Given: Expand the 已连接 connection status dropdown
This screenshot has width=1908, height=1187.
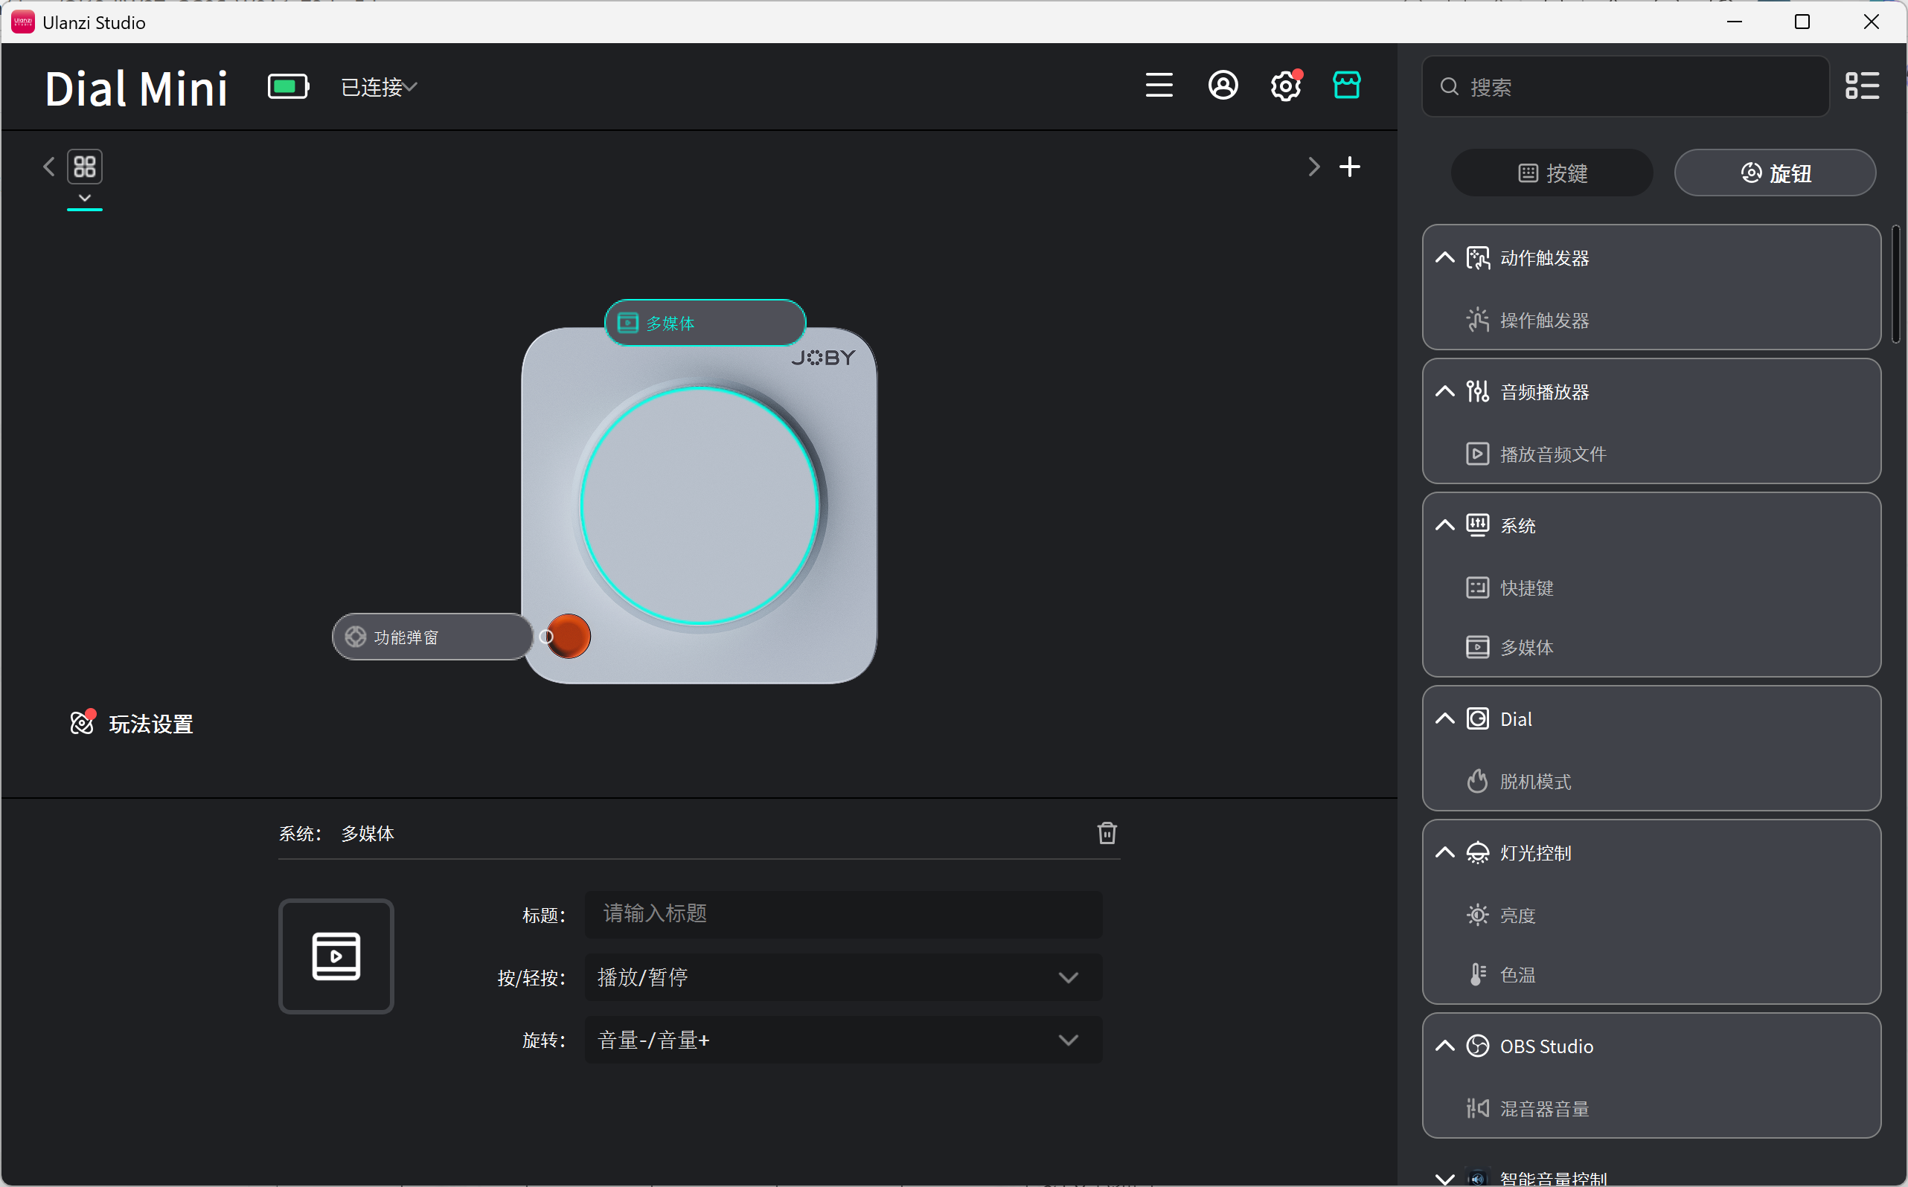Looking at the screenshot, I should point(379,87).
